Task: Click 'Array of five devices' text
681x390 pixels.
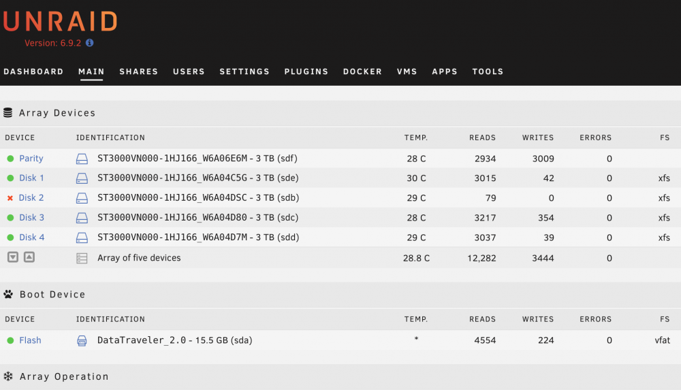Action: (x=139, y=258)
